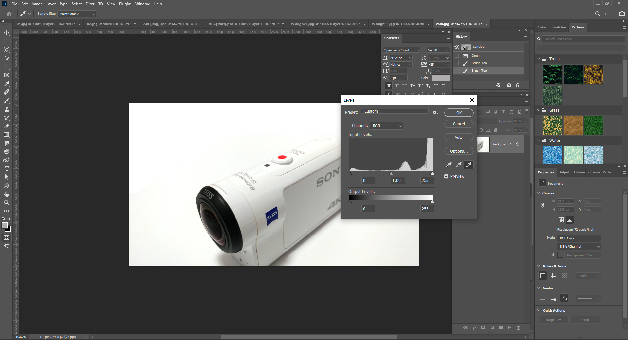
Task: Toggle the Preview checkbox in Levels
Action: click(446, 176)
